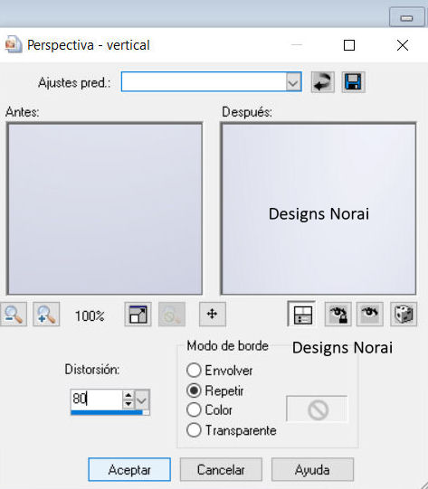Click the auto proof lock eye icon
The height and width of the screenshot is (489, 428).
(x=338, y=315)
